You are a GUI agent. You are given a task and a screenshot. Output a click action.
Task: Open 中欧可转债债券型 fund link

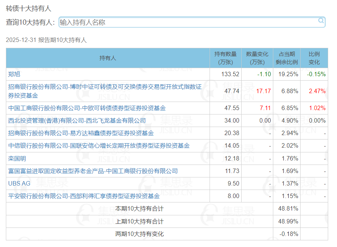coord(87,108)
